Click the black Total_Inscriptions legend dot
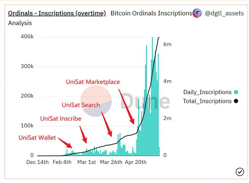Image resolution: width=249 pixels, height=183 pixels. click(x=236, y=101)
